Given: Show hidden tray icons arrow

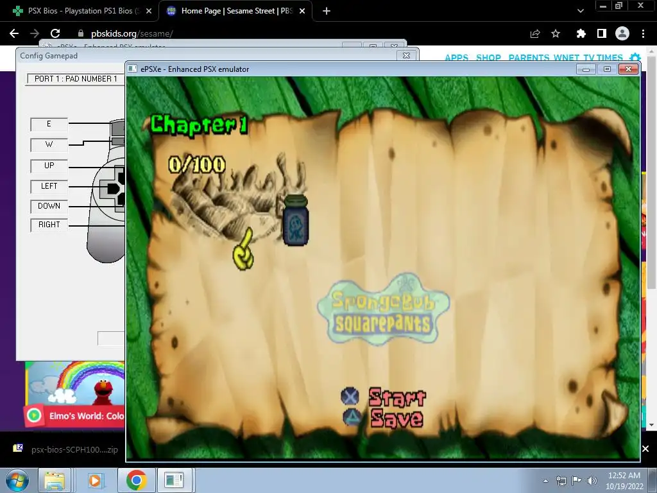Looking at the screenshot, I should click(x=545, y=481).
